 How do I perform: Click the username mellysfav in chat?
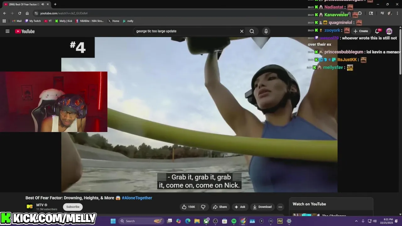tap(333, 67)
